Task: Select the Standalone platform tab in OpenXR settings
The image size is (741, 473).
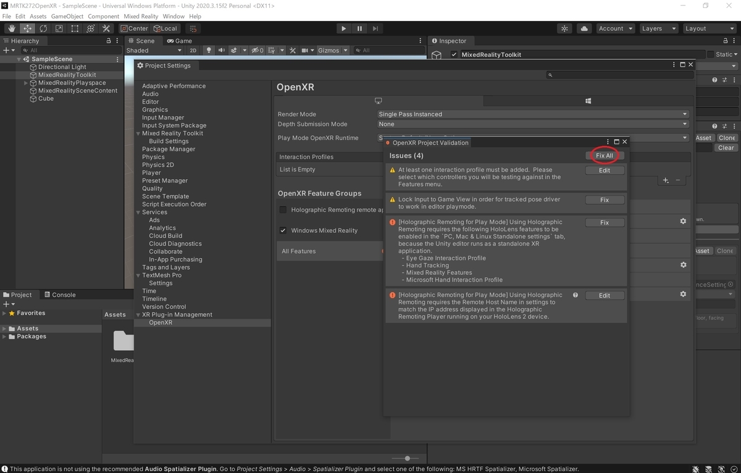Action: (379, 101)
